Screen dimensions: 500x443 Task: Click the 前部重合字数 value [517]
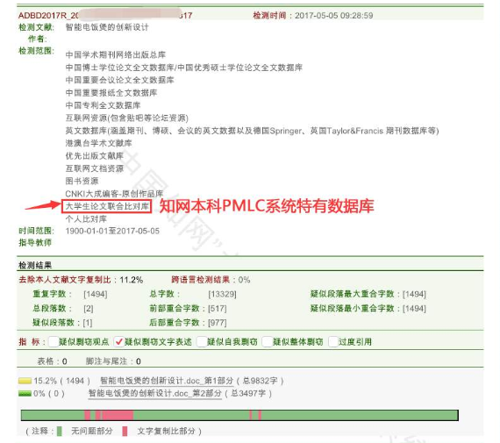pyautogui.click(x=218, y=309)
